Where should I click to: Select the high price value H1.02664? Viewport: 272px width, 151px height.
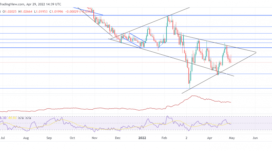25,11
